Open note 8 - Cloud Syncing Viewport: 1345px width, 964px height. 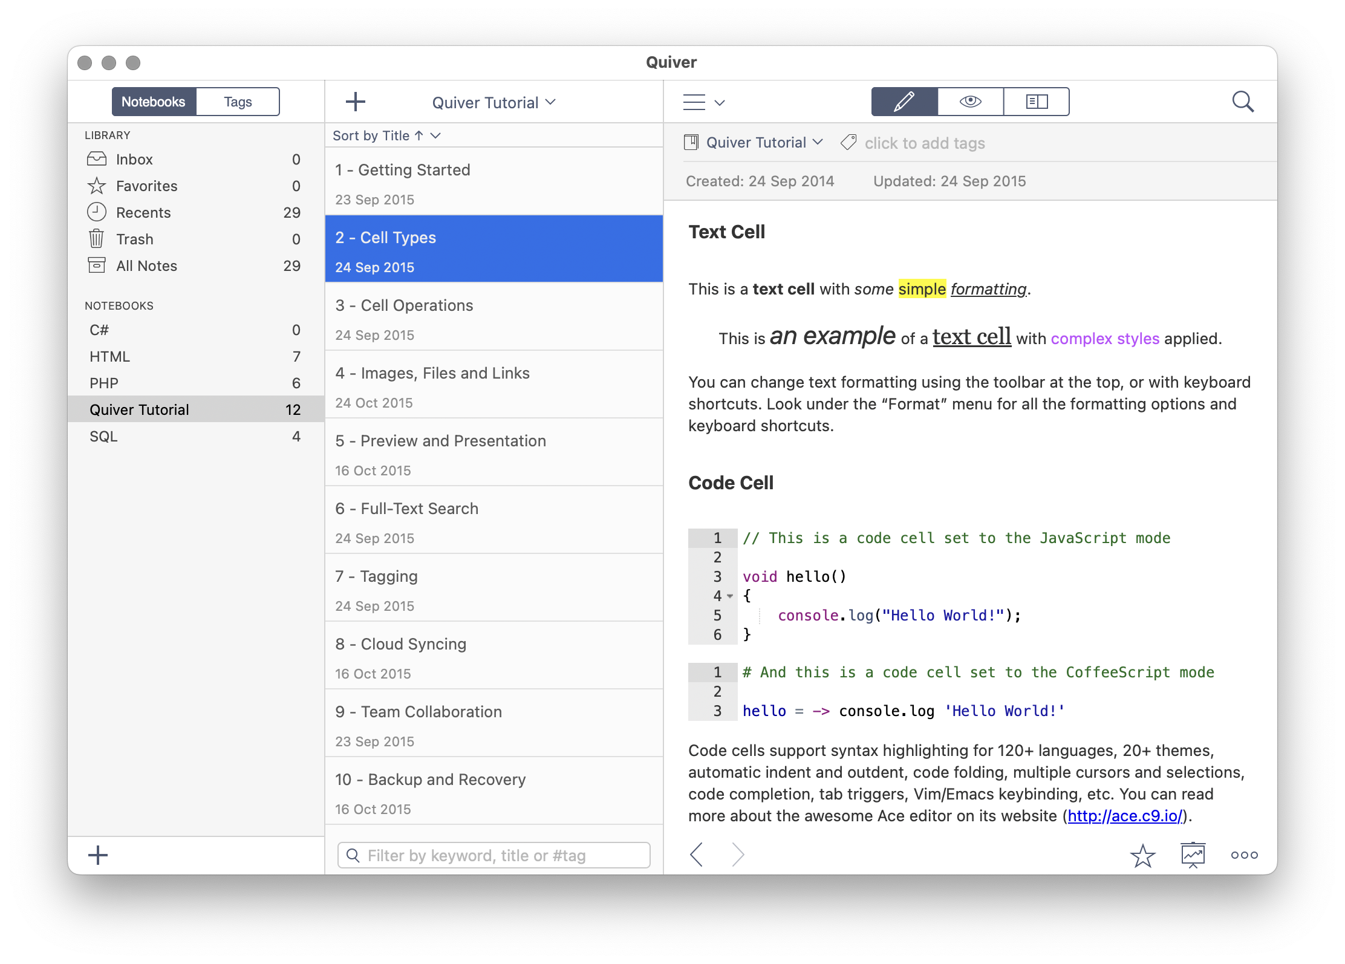tap(494, 655)
